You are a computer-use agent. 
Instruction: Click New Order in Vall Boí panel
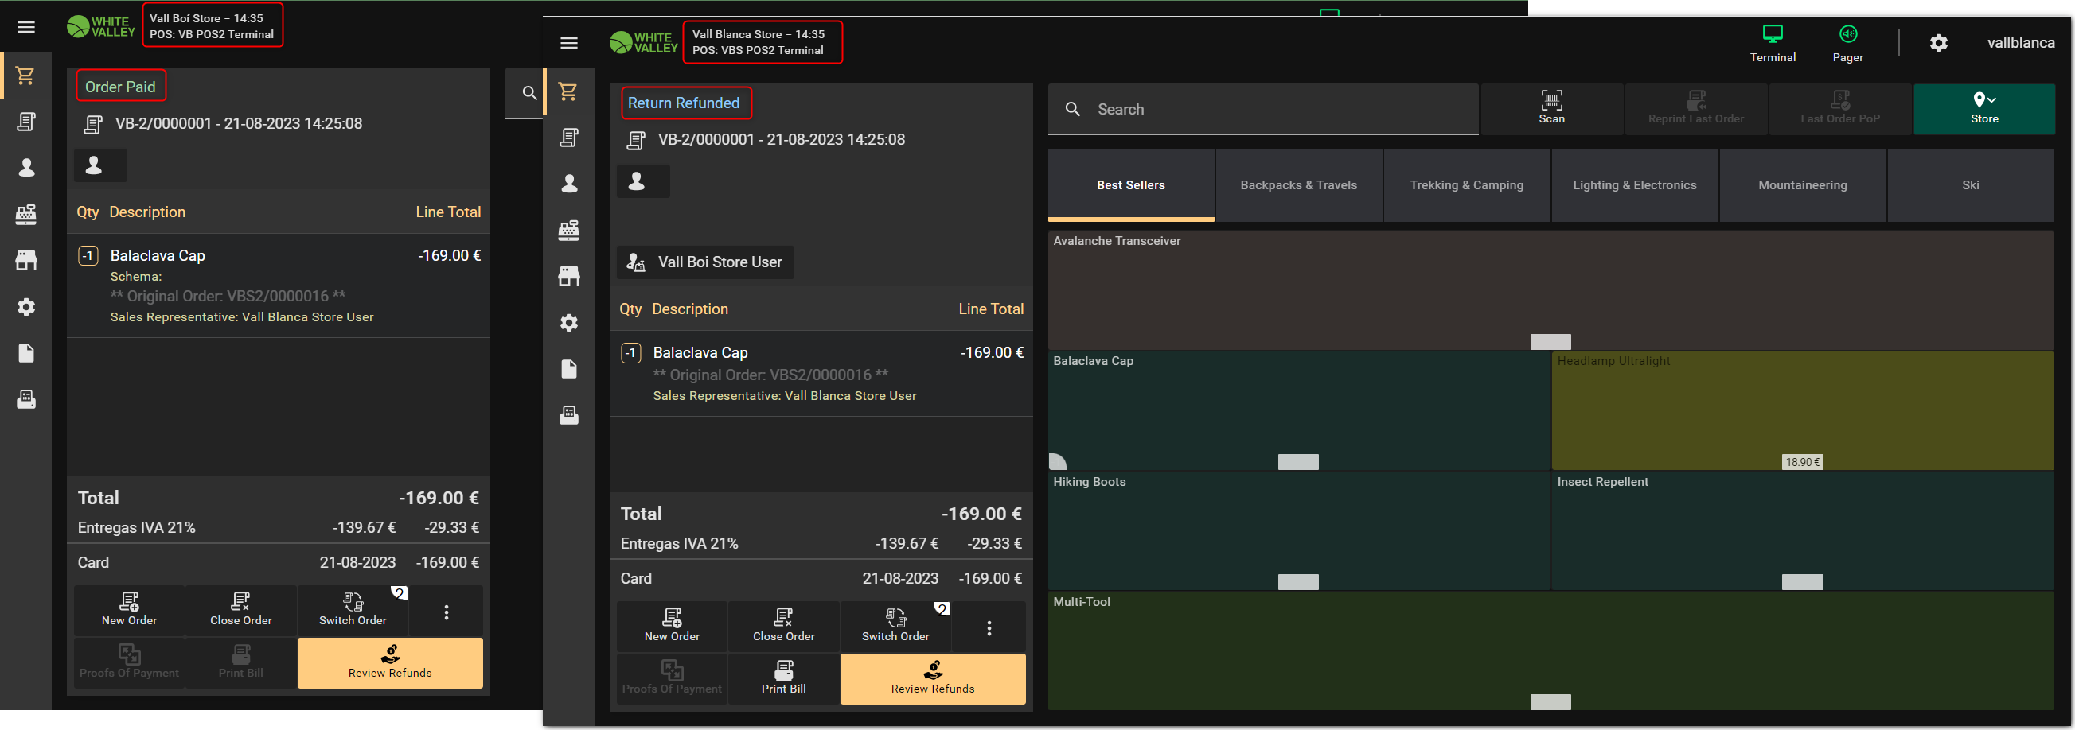point(129,610)
